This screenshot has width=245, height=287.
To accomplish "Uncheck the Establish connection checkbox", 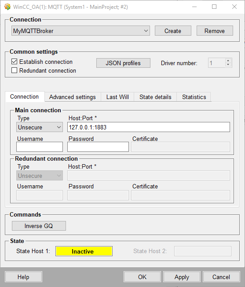I will point(14,62).
